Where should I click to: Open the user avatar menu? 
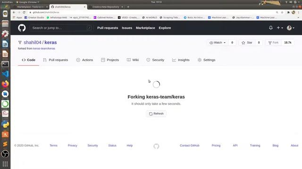pos(291,28)
